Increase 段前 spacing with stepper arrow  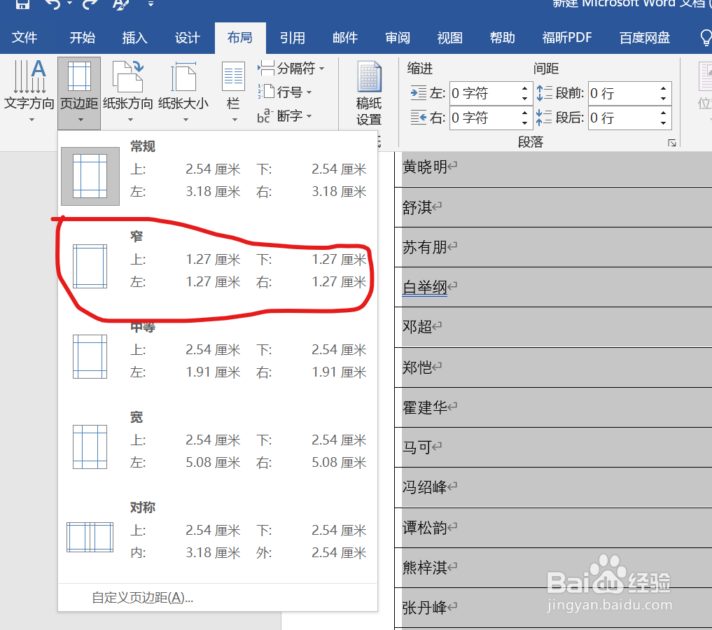coord(662,88)
